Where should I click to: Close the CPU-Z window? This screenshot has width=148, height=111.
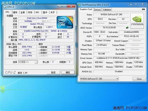coord(71,6)
